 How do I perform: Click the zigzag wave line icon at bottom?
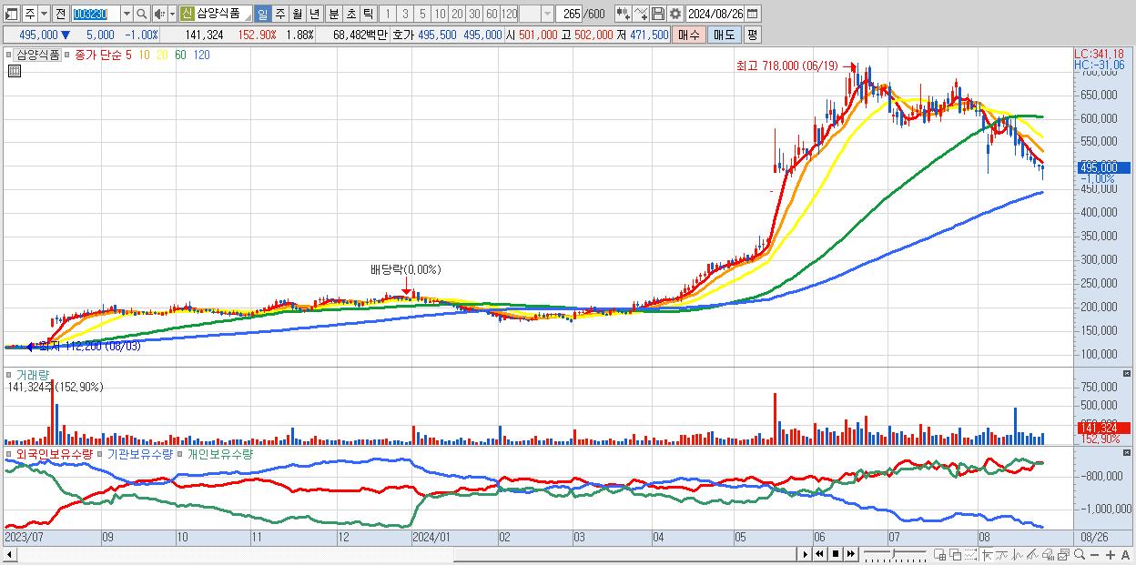click(x=1017, y=554)
